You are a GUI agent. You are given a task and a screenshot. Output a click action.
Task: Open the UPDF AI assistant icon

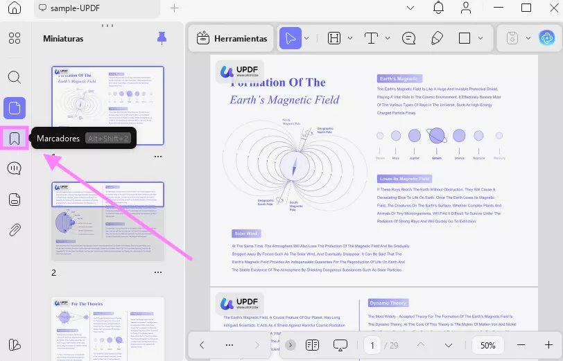(x=547, y=37)
